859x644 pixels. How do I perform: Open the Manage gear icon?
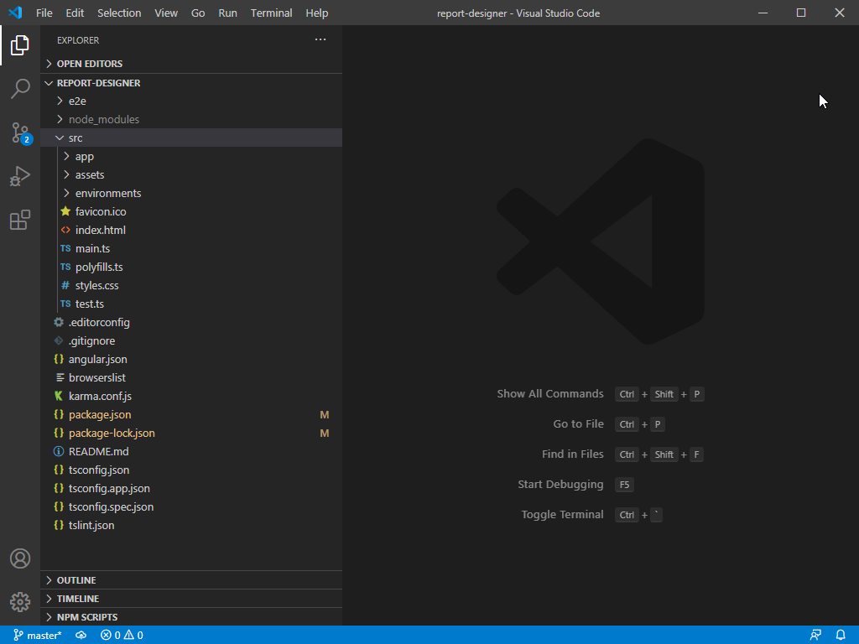pos(20,602)
